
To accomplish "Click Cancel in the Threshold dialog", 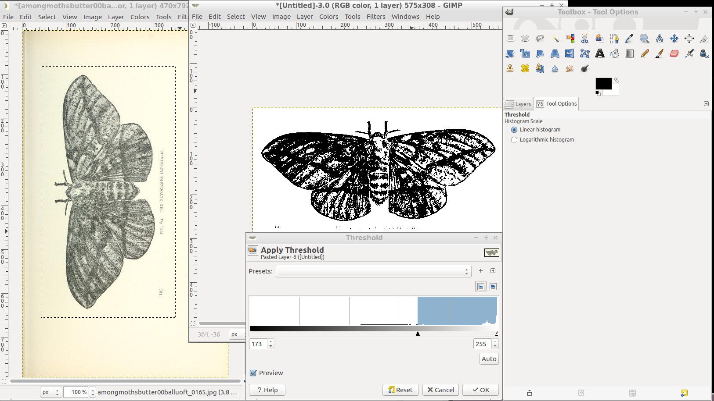I will point(440,390).
